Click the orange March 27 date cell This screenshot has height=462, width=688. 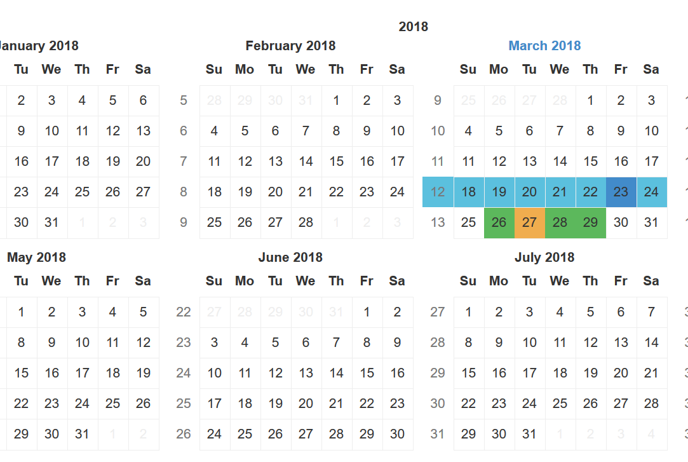(530, 223)
